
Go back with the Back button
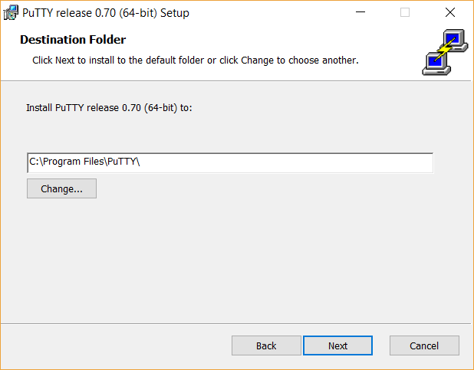[266, 345]
